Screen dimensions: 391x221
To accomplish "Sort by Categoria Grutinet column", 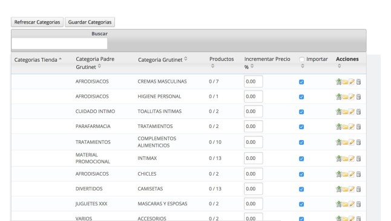I will 163,60.
